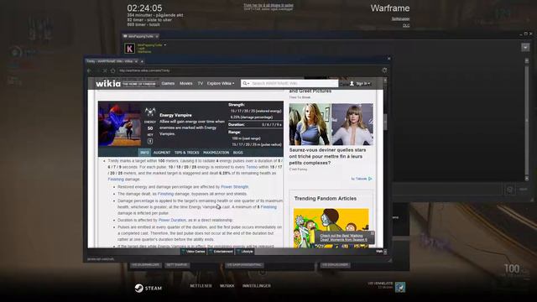Viewport: 537px width, 302px height.
Task: Close the Trinity wiki browser tab
Action: 136,61
